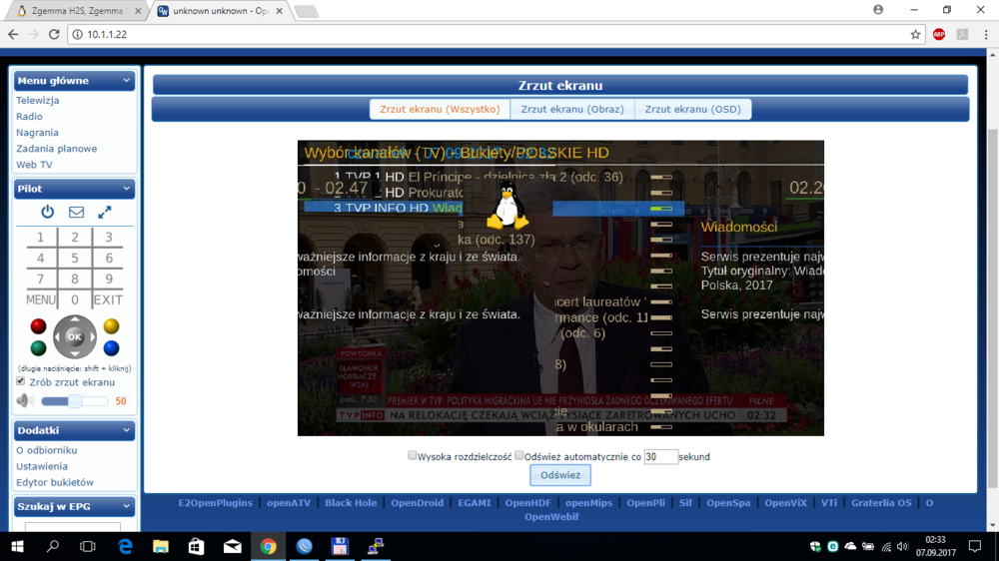Click the fullscreen arrows icon in Pilot
Viewport: 999px width, 561px height.
click(104, 212)
